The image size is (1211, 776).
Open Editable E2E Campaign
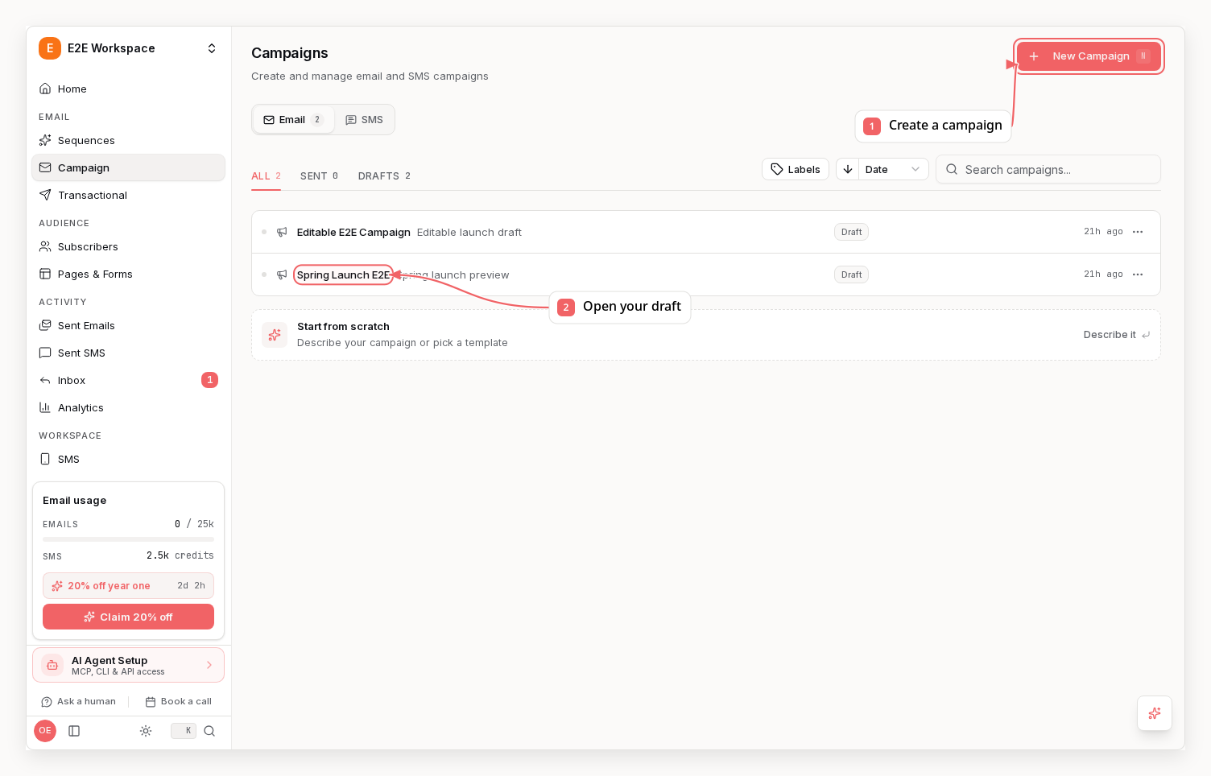coord(353,232)
